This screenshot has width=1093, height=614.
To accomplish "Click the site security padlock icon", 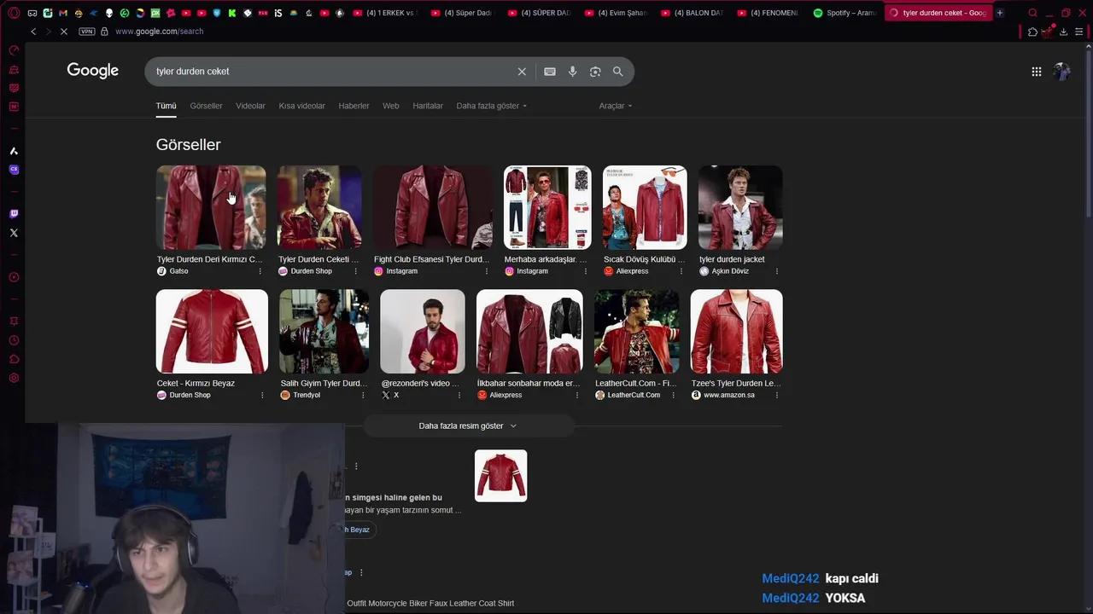I will point(104,32).
